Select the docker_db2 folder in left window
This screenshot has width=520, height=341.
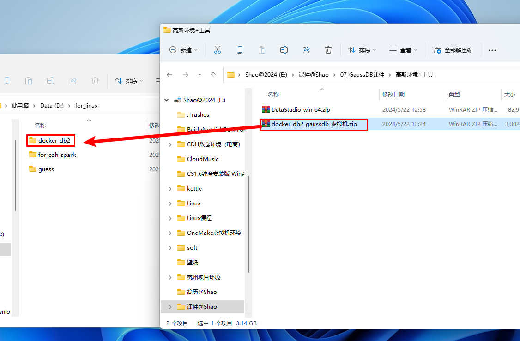click(54, 140)
